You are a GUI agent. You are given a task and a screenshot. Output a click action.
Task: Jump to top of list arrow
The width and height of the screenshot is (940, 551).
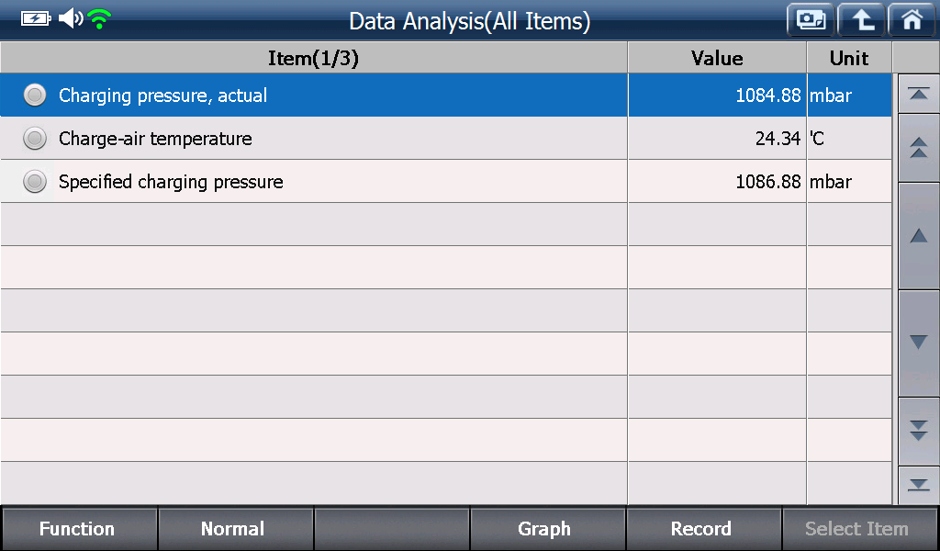(x=918, y=95)
